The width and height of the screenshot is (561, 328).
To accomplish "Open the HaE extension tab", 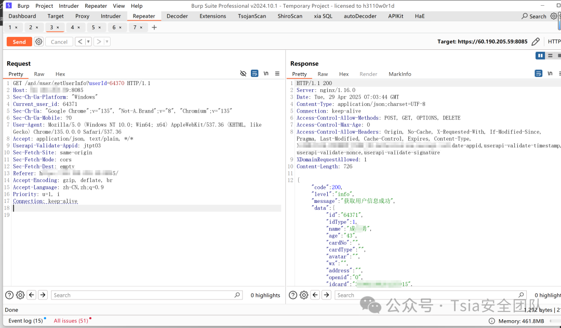I will pos(420,16).
